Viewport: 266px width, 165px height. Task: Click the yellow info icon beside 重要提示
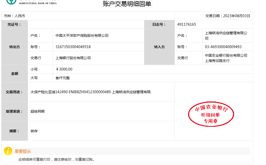click(x=8, y=151)
